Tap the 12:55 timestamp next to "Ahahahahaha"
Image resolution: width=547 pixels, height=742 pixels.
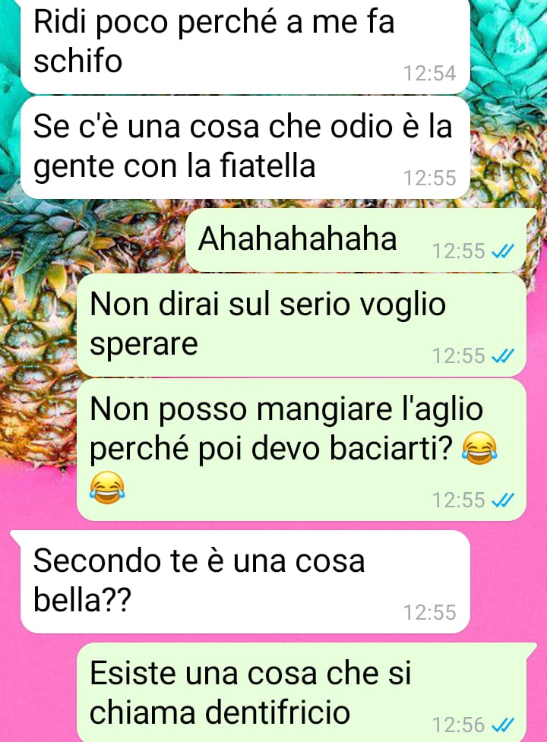pos(459,251)
